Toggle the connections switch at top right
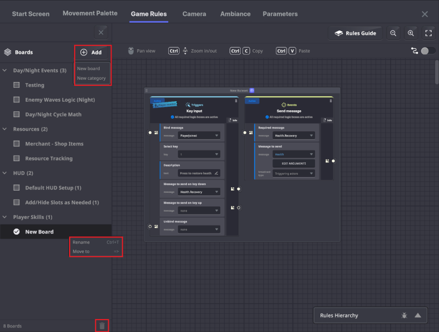 (x=428, y=51)
